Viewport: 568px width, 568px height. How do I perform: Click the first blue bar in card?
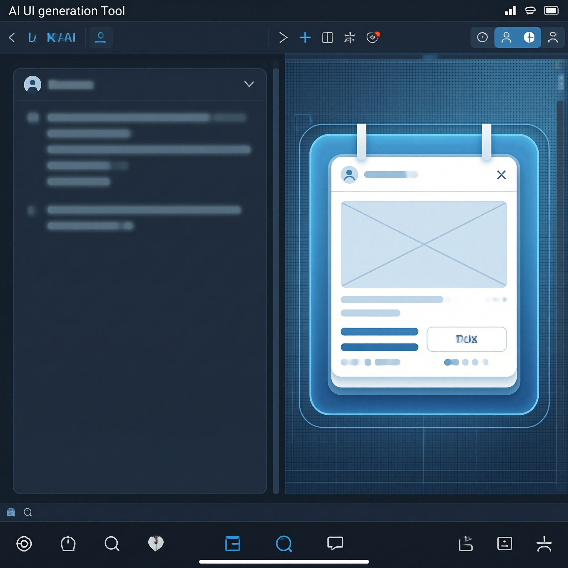pos(379,331)
